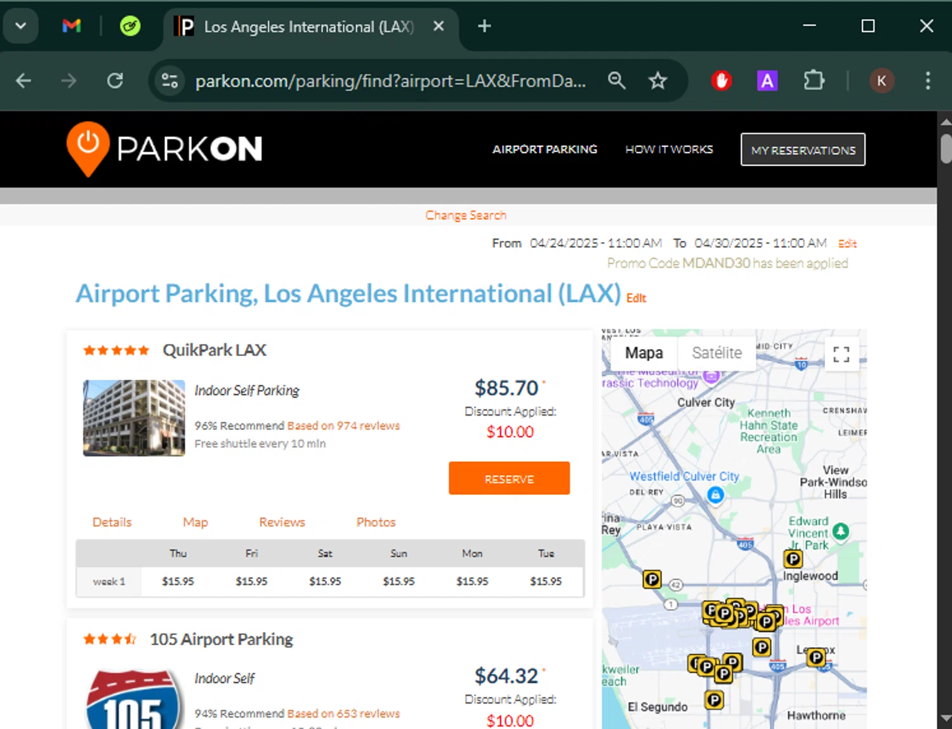This screenshot has height=729, width=952.
Task: Click the $64.32 price
Action: click(506, 676)
